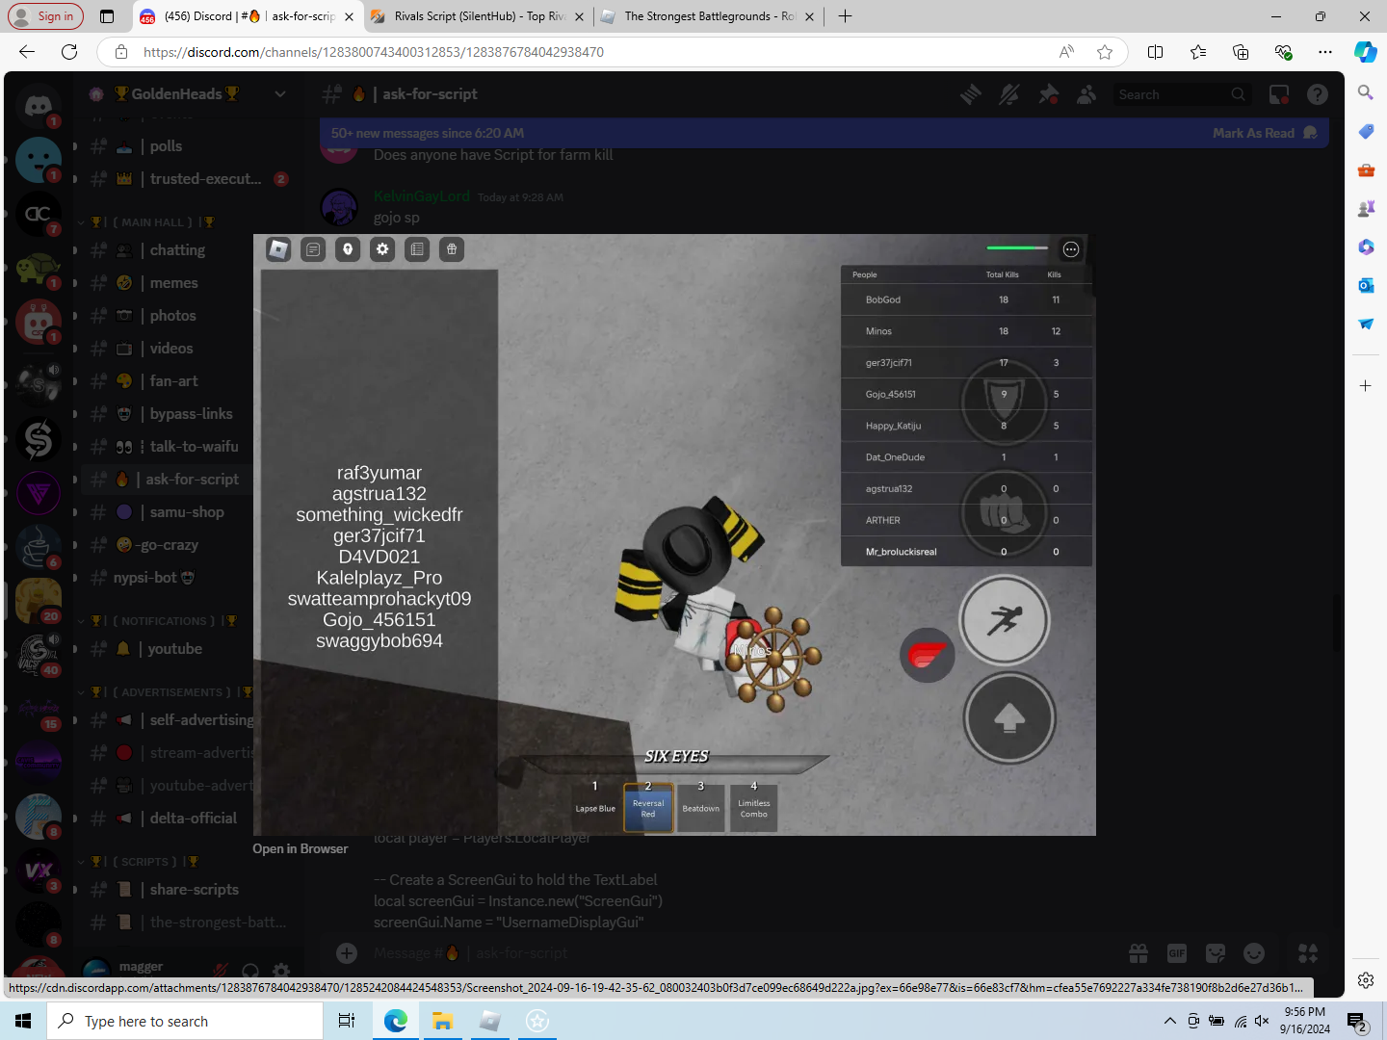Image resolution: width=1387 pixels, height=1040 pixels.
Task: Collapse the ADVERTISEMENTS category
Action: tap(166, 692)
